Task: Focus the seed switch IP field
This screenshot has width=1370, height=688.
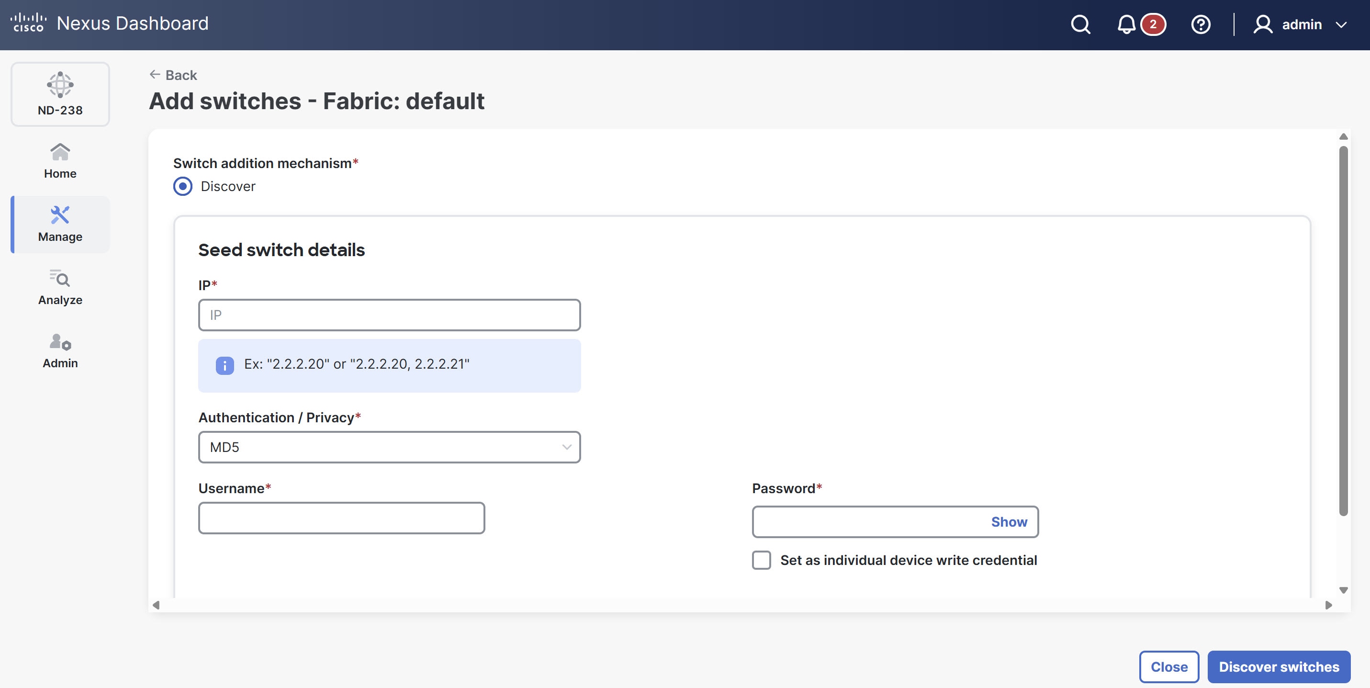Action: [x=389, y=315]
